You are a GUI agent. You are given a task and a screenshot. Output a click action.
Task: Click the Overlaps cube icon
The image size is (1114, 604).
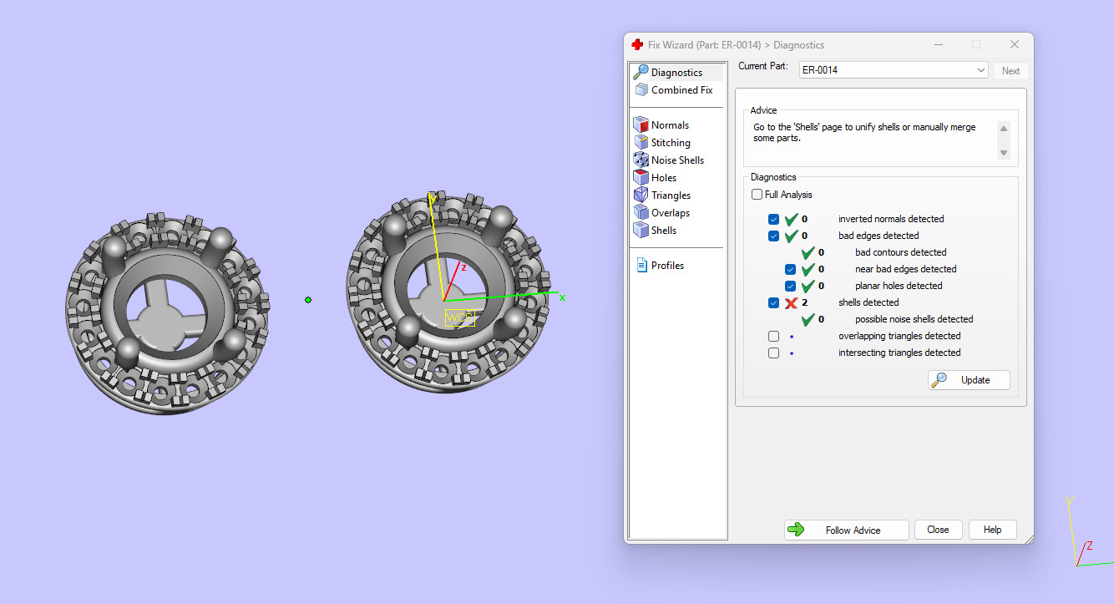(641, 212)
